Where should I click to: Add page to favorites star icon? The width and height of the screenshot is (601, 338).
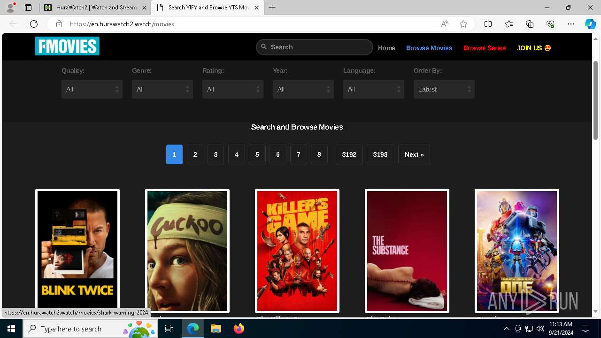click(463, 24)
